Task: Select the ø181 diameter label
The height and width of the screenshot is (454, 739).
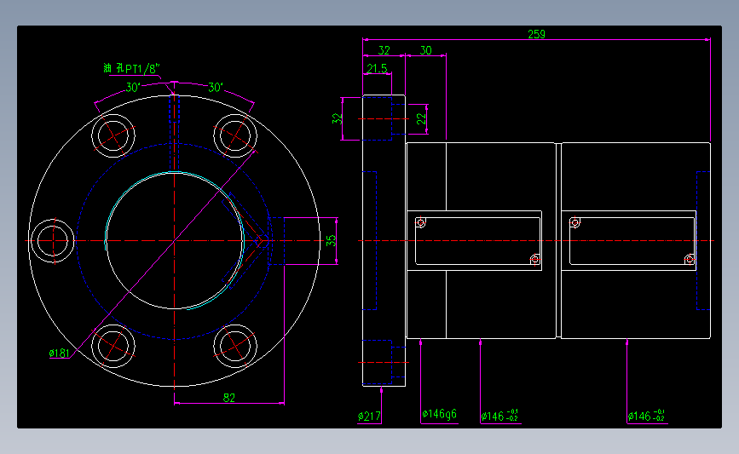Action: pos(60,353)
